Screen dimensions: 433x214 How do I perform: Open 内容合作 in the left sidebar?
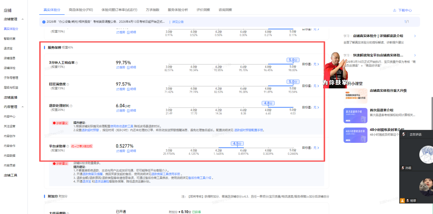tap(9, 146)
